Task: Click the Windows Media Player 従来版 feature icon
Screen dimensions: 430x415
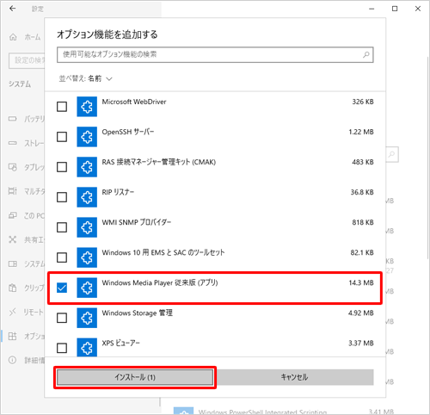Action: 87,288
